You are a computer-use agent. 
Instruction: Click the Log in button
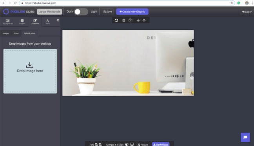coord(247,12)
